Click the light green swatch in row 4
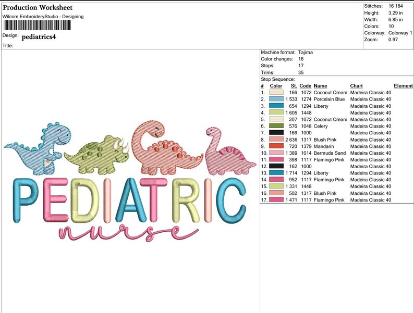The image size is (414, 313). tap(276, 112)
